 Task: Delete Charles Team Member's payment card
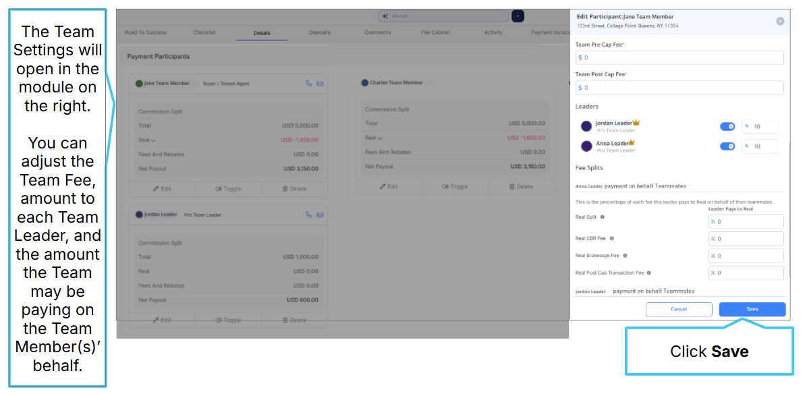[x=521, y=187]
